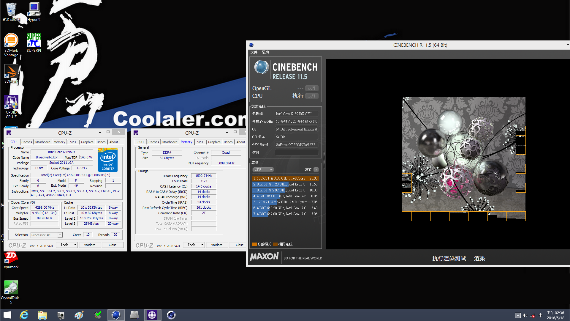Open the 帮助 menu in Cinebench
This screenshot has height=321, width=570.
point(265,52)
